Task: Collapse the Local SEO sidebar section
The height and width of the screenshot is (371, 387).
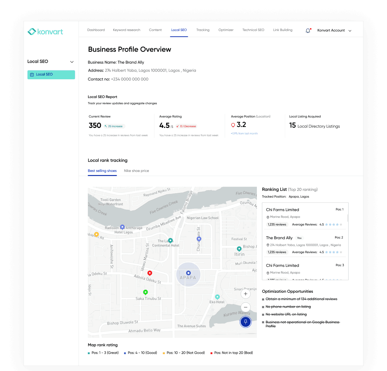Action: pos(72,61)
